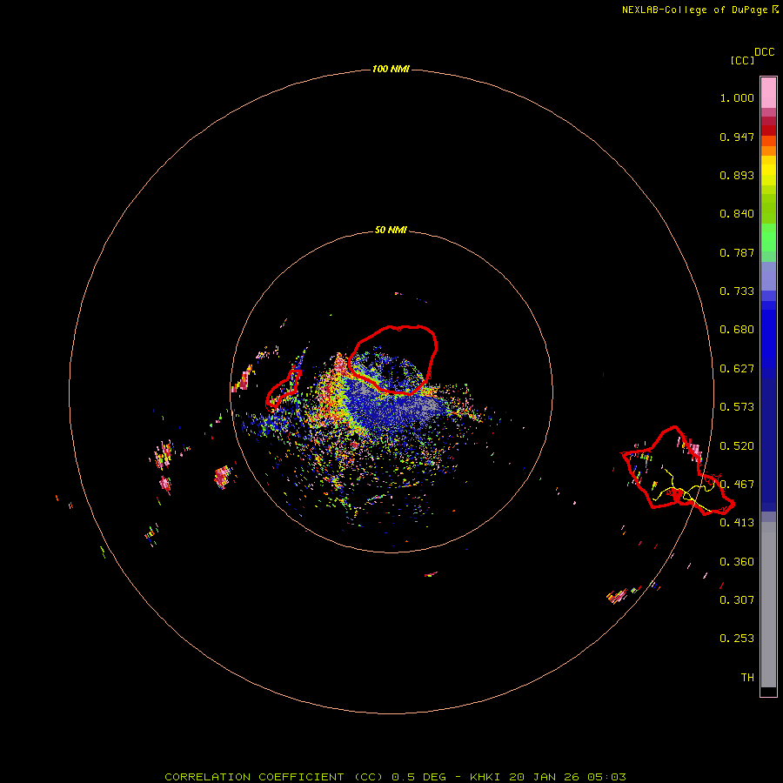The height and width of the screenshot is (783, 783).
Task: Click the 0.680 scale value
Action: tap(737, 330)
